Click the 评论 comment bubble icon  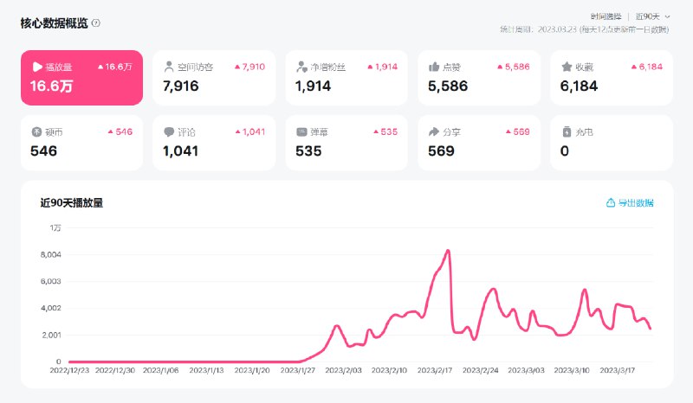click(x=169, y=132)
